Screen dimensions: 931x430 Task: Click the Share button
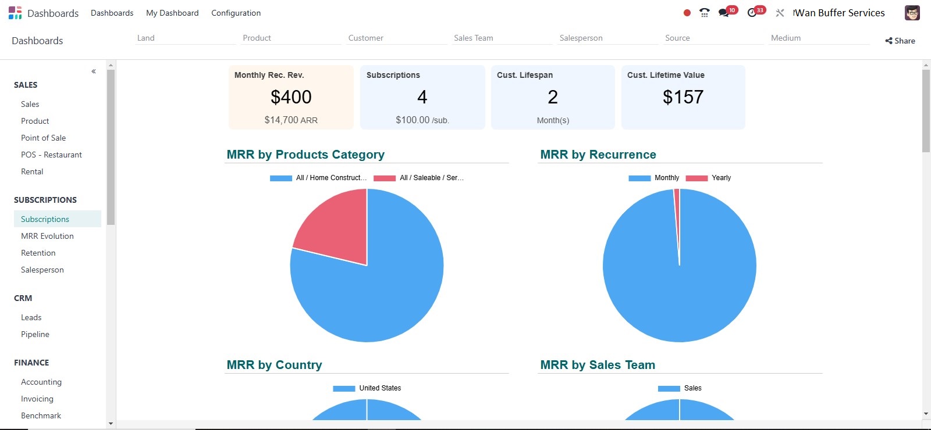(900, 41)
